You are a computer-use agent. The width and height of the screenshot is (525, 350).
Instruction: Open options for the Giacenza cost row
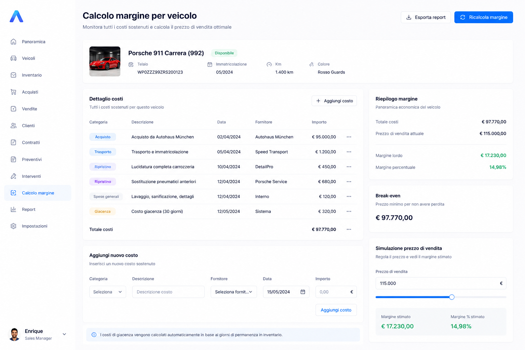(x=349, y=212)
